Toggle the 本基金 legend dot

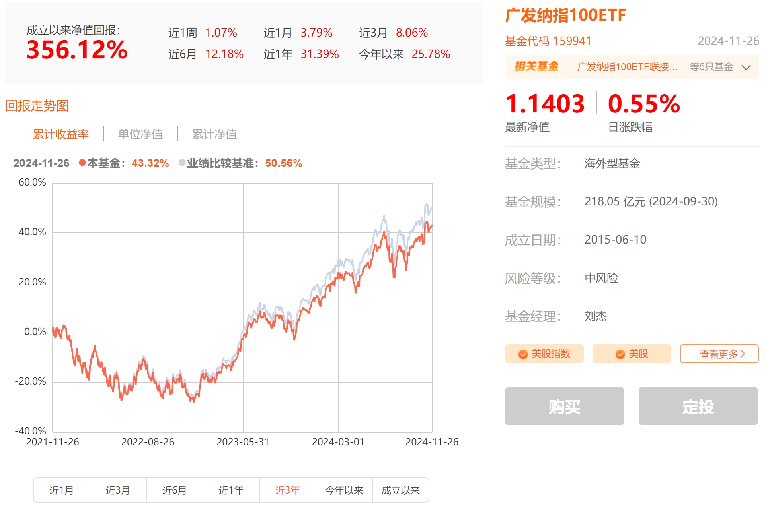point(82,163)
